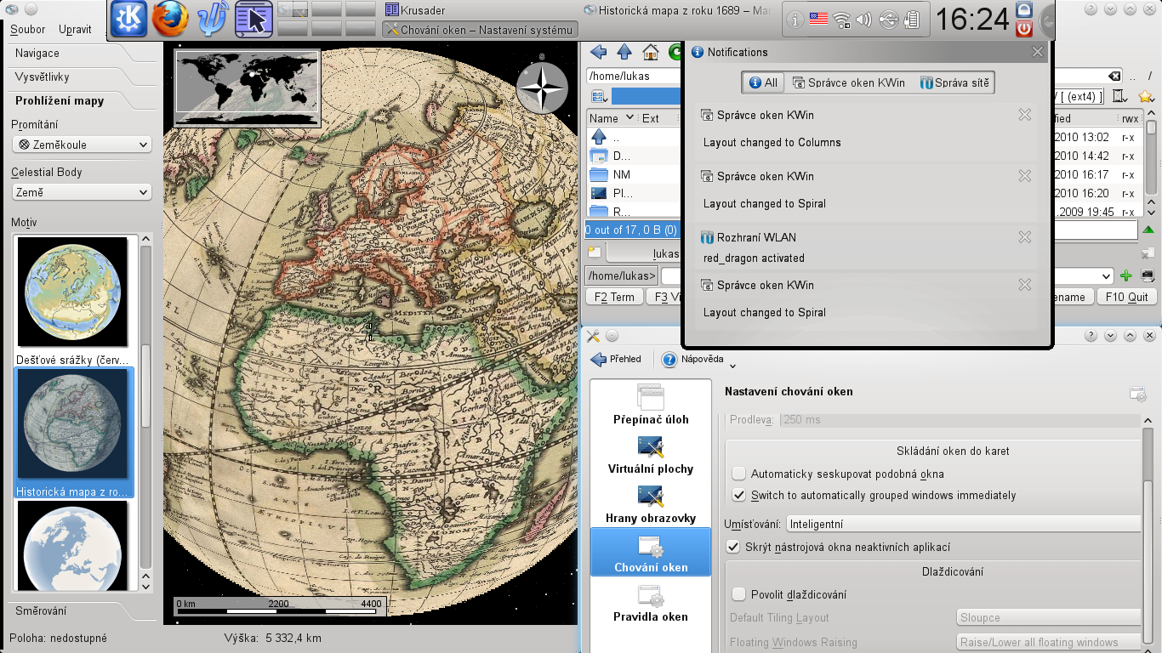Enable 'Povolit dlaždicování' checkbox
The image size is (1162, 653).
[738, 594]
